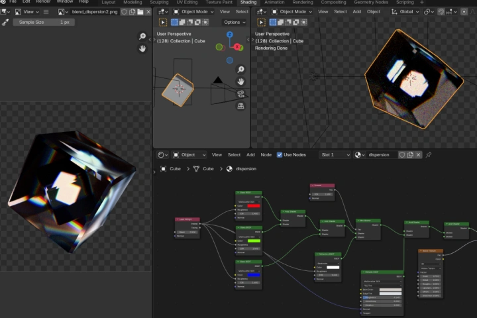Expand the Options dropdown
477x318 pixels.
(x=235, y=23)
